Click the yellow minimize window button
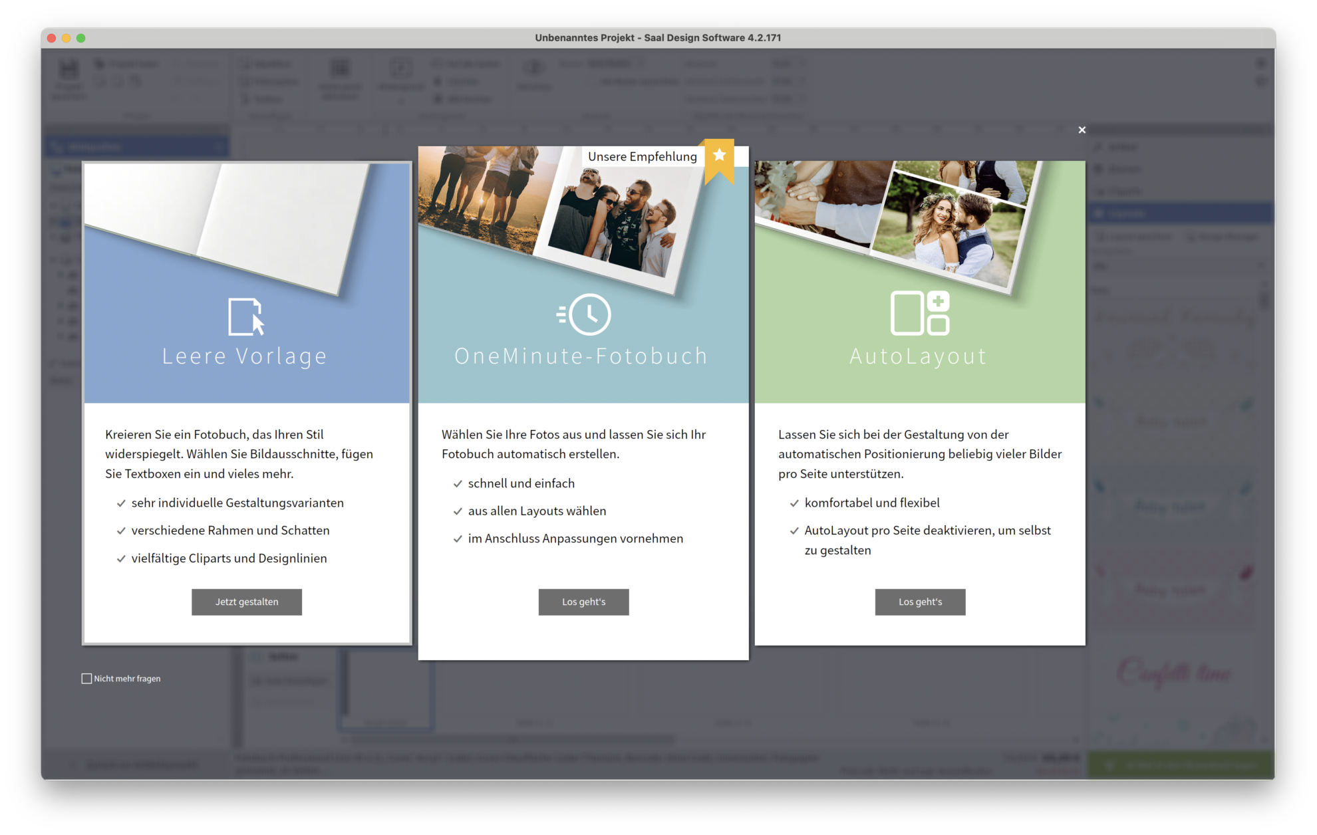The width and height of the screenshot is (1317, 835). (66, 38)
